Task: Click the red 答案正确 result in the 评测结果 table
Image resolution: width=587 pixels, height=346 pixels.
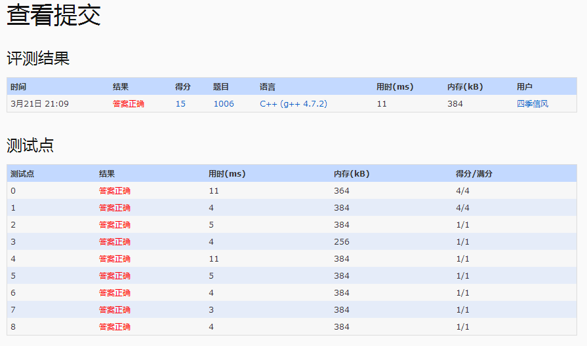Action: 129,104
